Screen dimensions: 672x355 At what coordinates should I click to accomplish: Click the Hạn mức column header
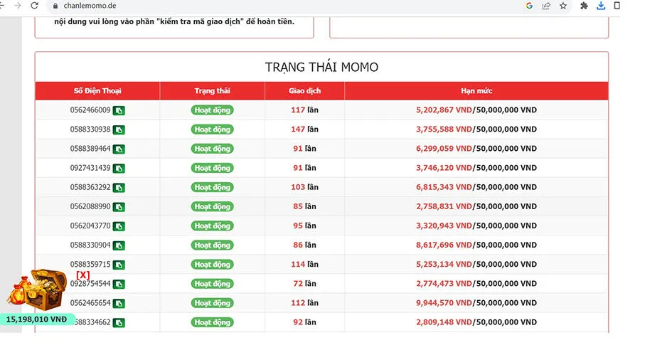pos(476,91)
